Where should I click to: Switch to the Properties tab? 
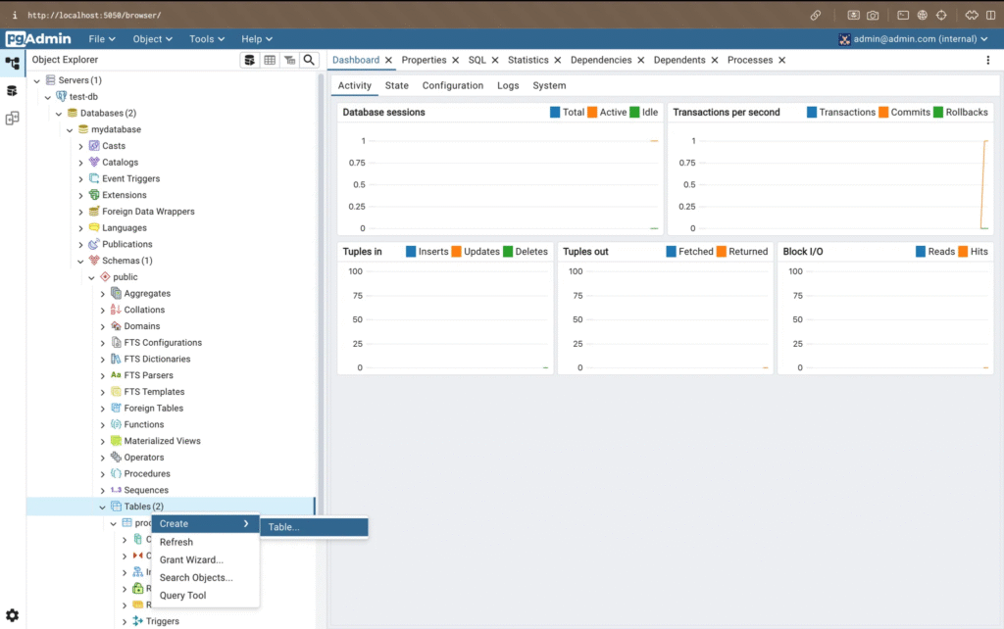424,60
